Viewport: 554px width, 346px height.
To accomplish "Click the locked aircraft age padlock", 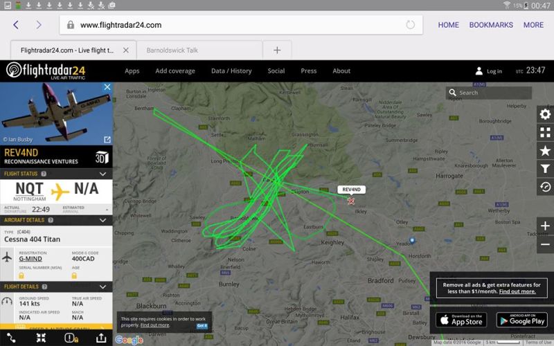I will 74,275.
